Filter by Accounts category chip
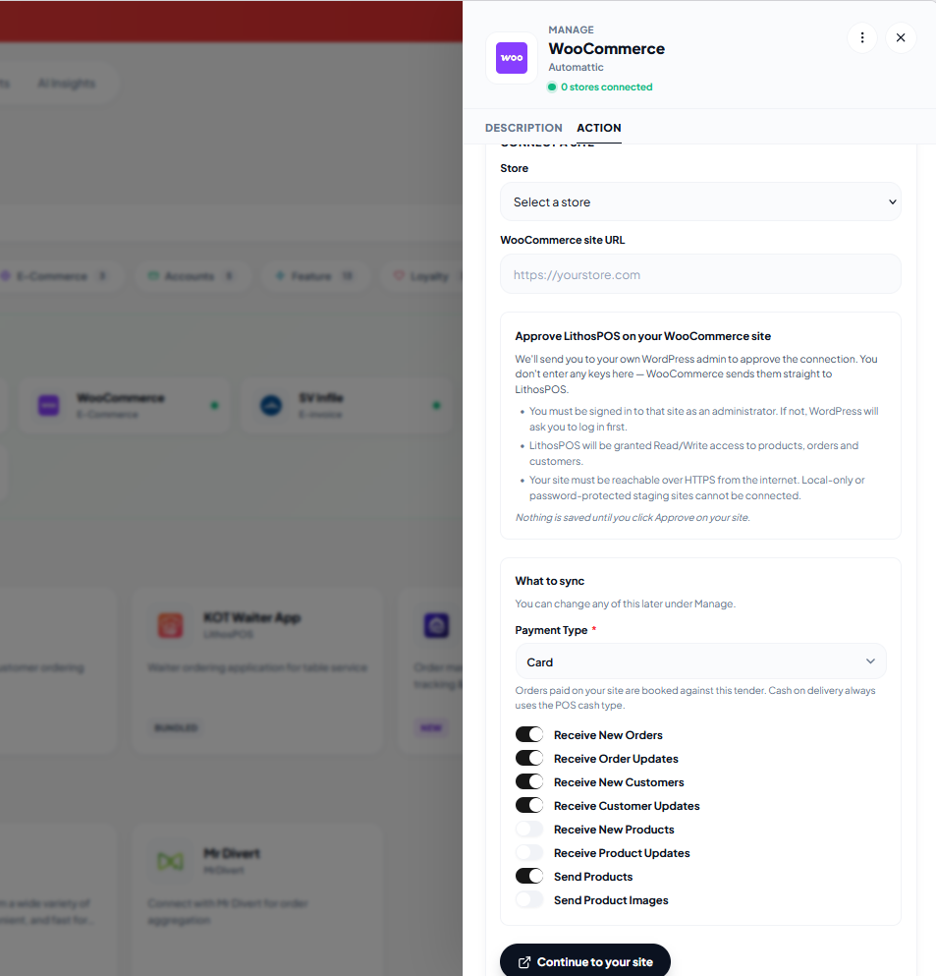This screenshot has width=936, height=976. (x=193, y=276)
